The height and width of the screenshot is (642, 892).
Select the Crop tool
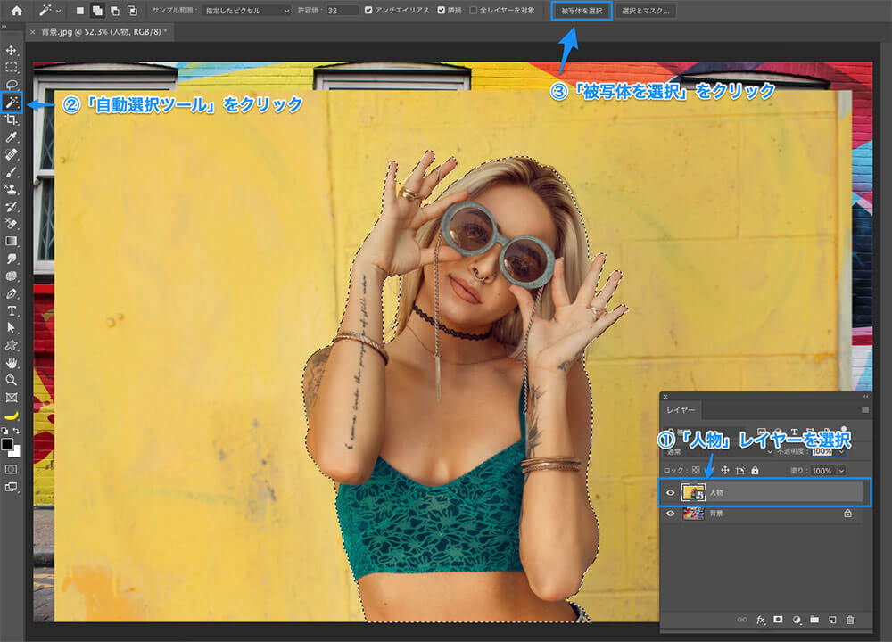pyautogui.click(x=12, y=120)
